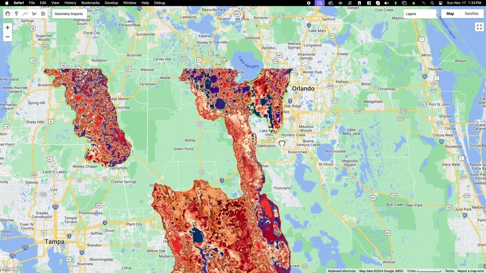Click the Green Pond label

click(x=183, y=149)
